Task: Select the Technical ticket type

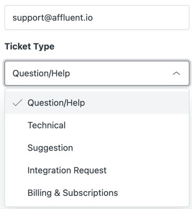Action: tap(97, 125)
